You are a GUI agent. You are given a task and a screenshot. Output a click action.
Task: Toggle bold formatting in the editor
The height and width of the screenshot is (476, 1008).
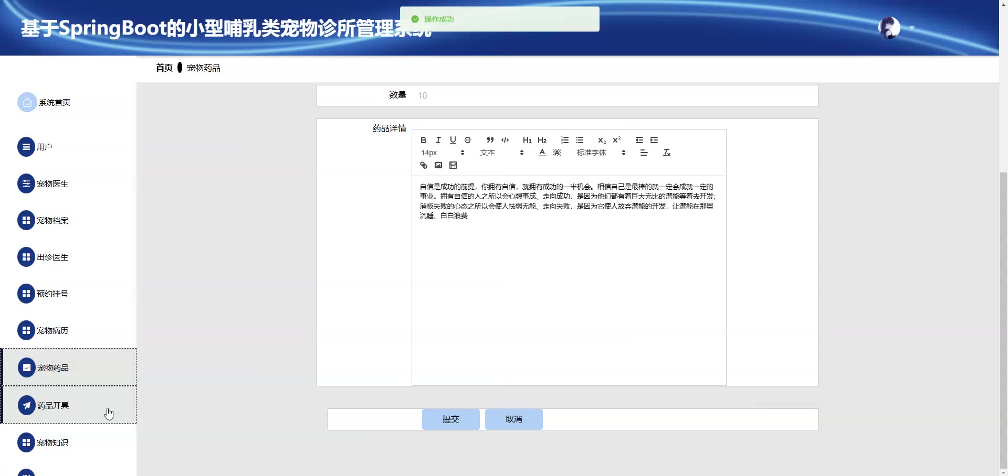[x=424, y=140]
